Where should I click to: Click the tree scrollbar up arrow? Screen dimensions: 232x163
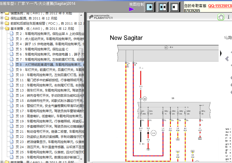[x=81, y=15]
